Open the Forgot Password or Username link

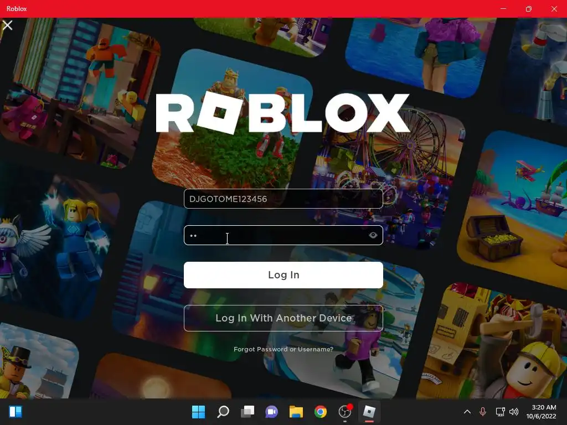click(x=283, y=349)
